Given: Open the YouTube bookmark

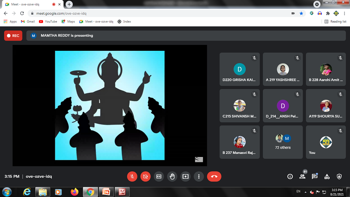Looking at the screenshot, I should click(x=48, y=21).
